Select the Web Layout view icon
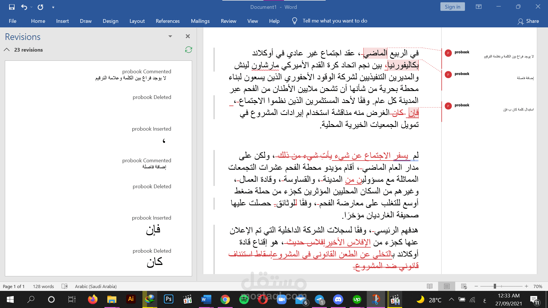Image resolution: width=548 pixels, height=308 pixels. [464, 286]
